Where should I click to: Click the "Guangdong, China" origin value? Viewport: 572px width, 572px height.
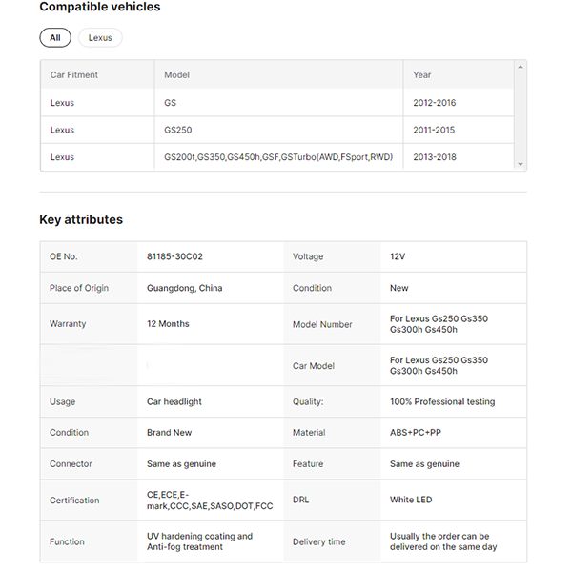(x=184, y=288)
